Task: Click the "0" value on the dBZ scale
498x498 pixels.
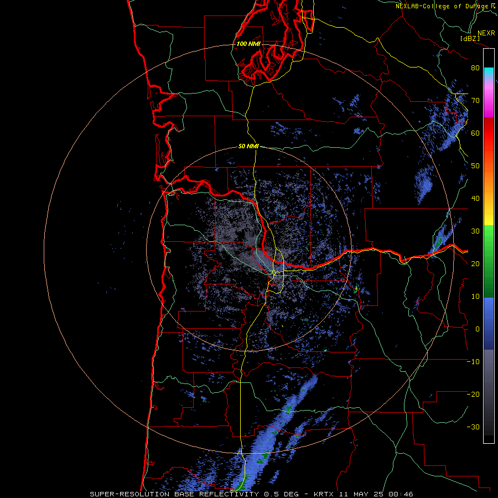Action: pyautogui.click(x=478, y=329)
